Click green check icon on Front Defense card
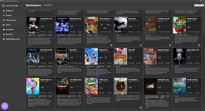 (x=112, y=45)
